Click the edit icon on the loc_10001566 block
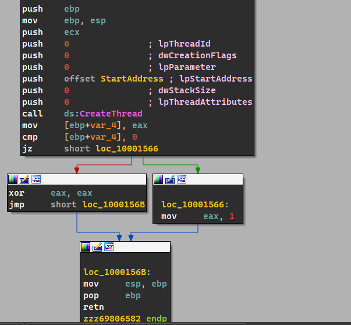Image resolution: width=351 pixels, height=325 pixels. (170, 179)
